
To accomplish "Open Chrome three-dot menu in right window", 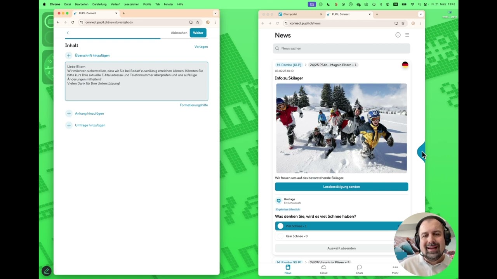I will [420, 23].
